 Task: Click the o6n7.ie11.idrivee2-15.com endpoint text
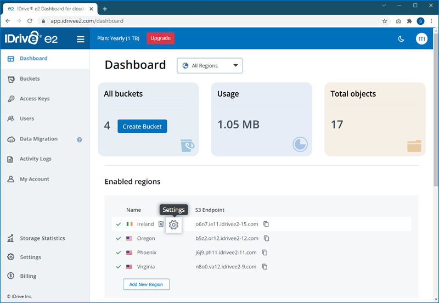(227, 224)
